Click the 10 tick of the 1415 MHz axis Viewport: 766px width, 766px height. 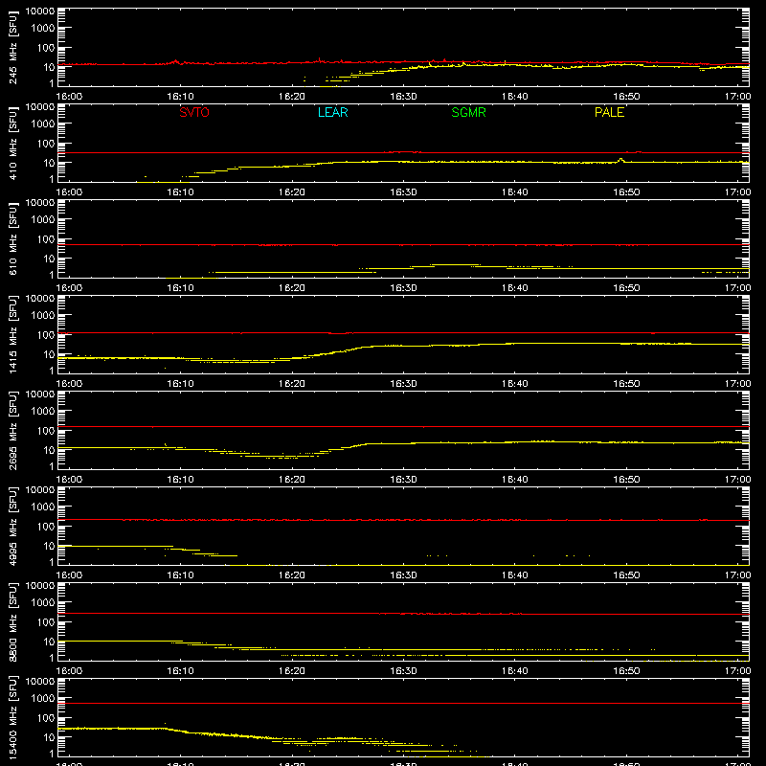(x=49, y=354)
